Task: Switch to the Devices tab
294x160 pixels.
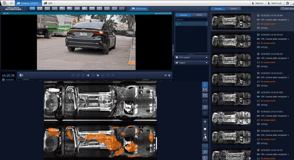Action: tap(183, 15)
